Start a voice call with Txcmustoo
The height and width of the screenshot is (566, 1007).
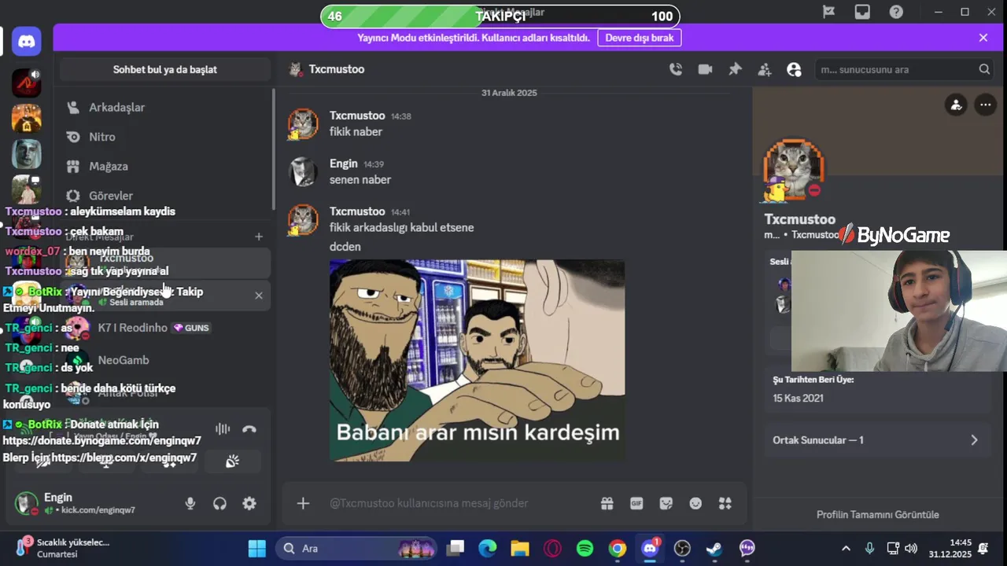pos(676,69)
